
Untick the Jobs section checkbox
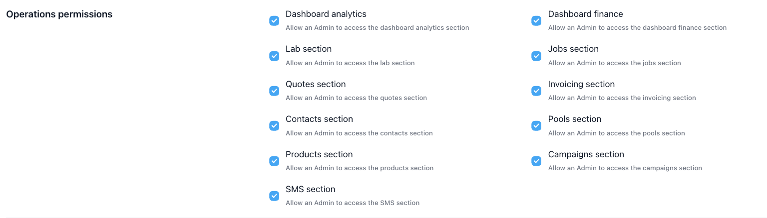click(536, 56)
